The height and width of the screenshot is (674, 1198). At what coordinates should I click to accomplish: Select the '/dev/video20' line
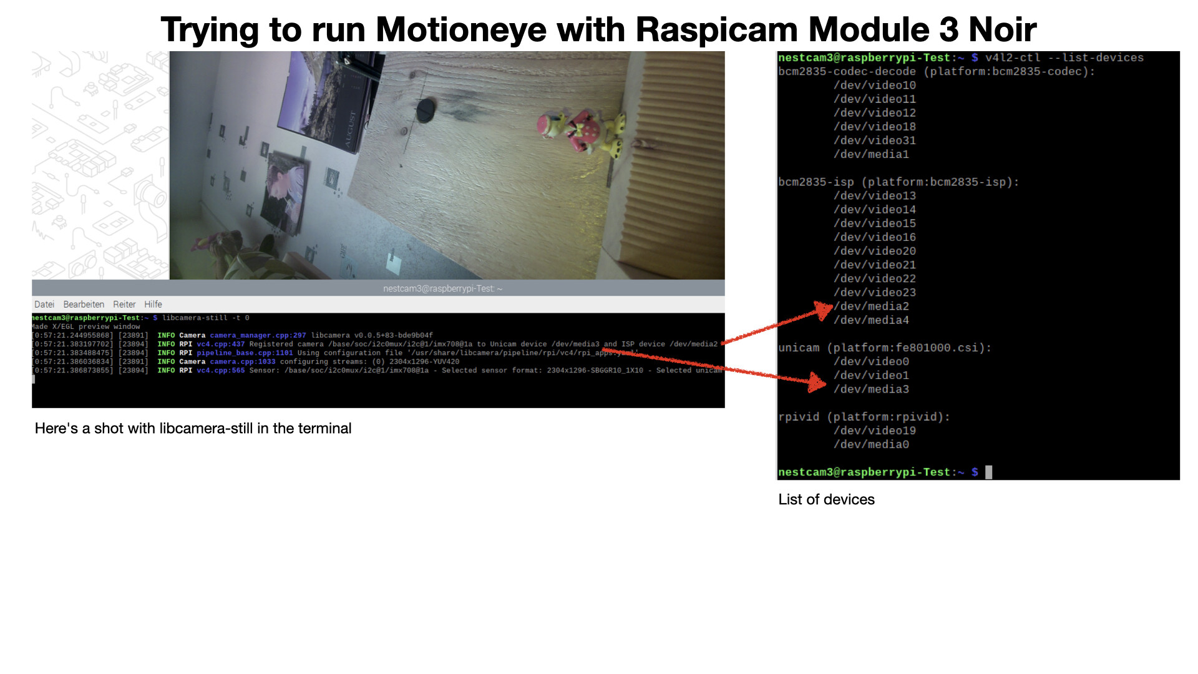click(875, 251)
